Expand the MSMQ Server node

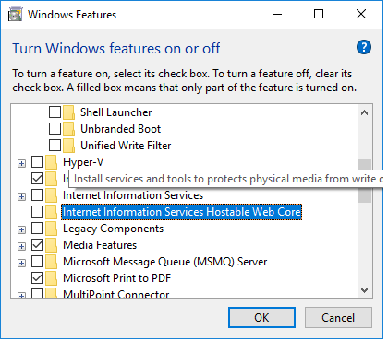click(x=21, y=263)
